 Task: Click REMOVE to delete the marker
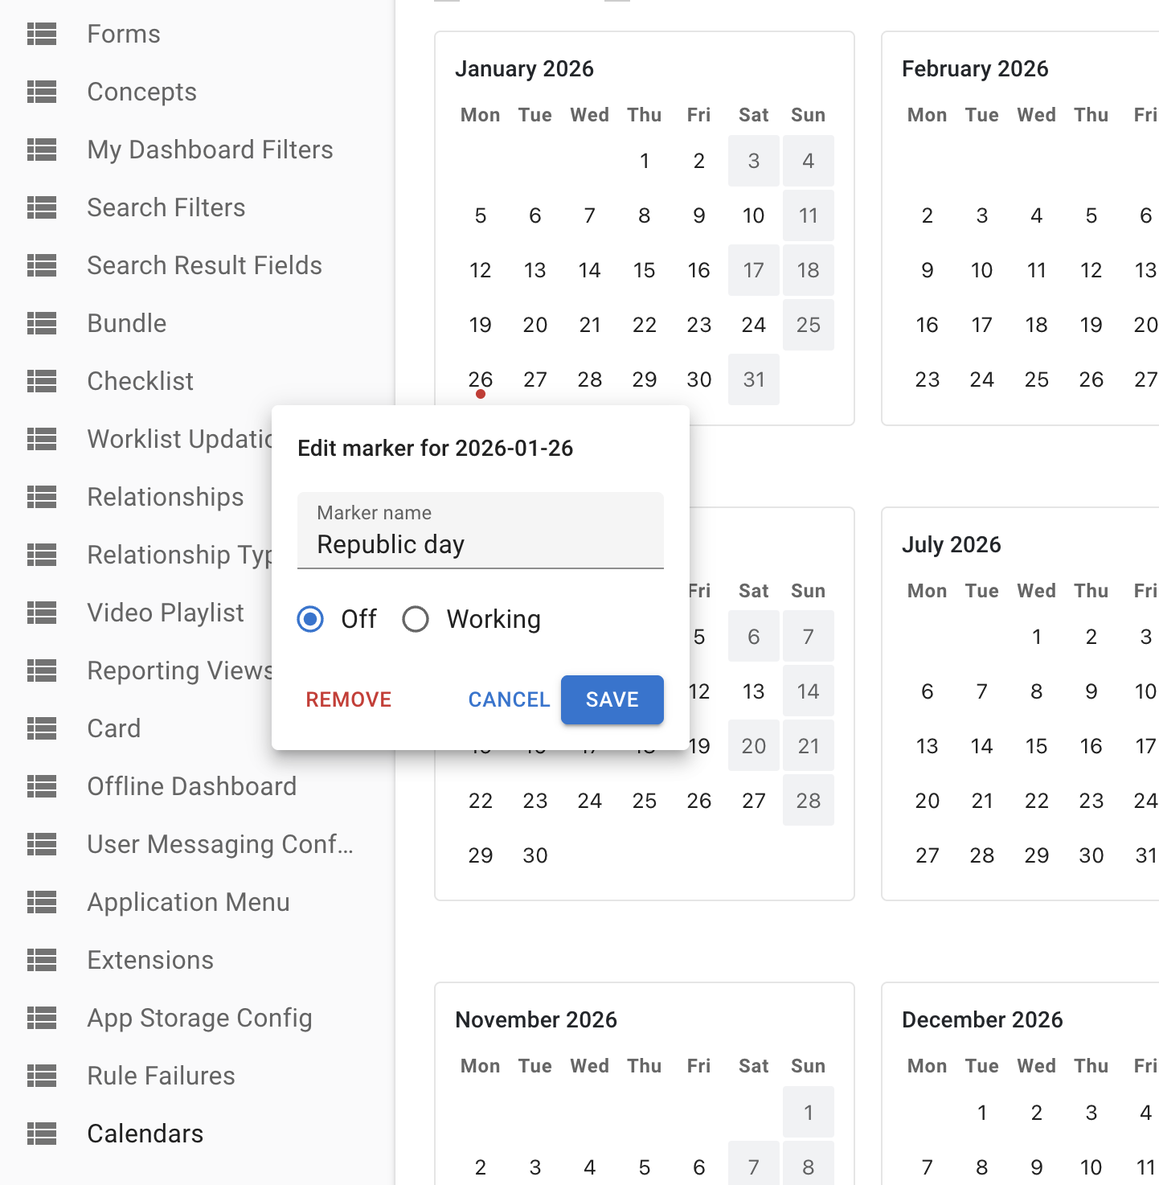tap(349, 699)
